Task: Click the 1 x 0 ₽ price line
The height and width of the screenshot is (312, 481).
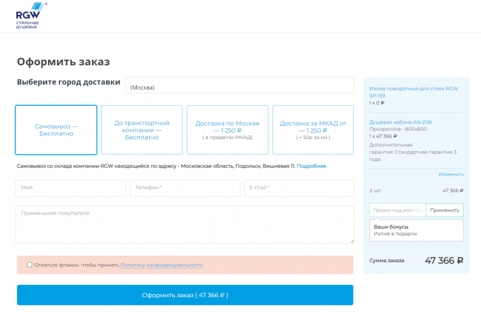Action: click(x=377, y=103)
